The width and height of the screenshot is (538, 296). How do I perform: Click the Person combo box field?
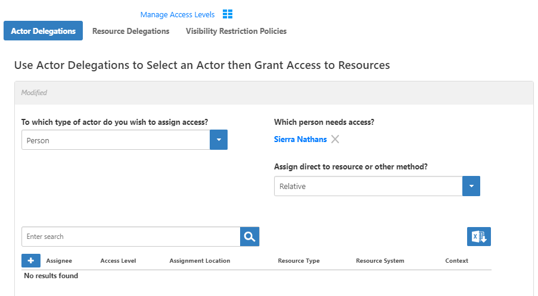coord(116,140)
